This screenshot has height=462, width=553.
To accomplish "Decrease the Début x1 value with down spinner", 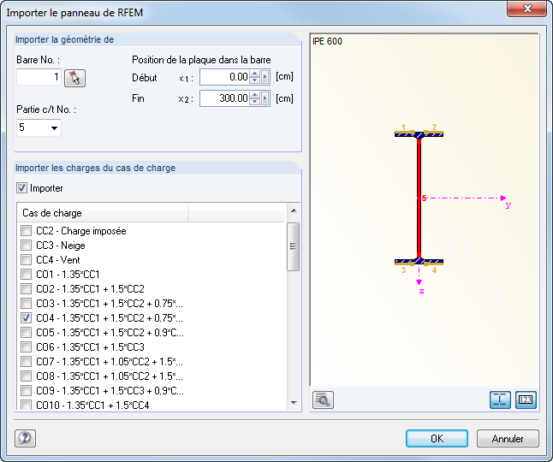I will [254, 80].
